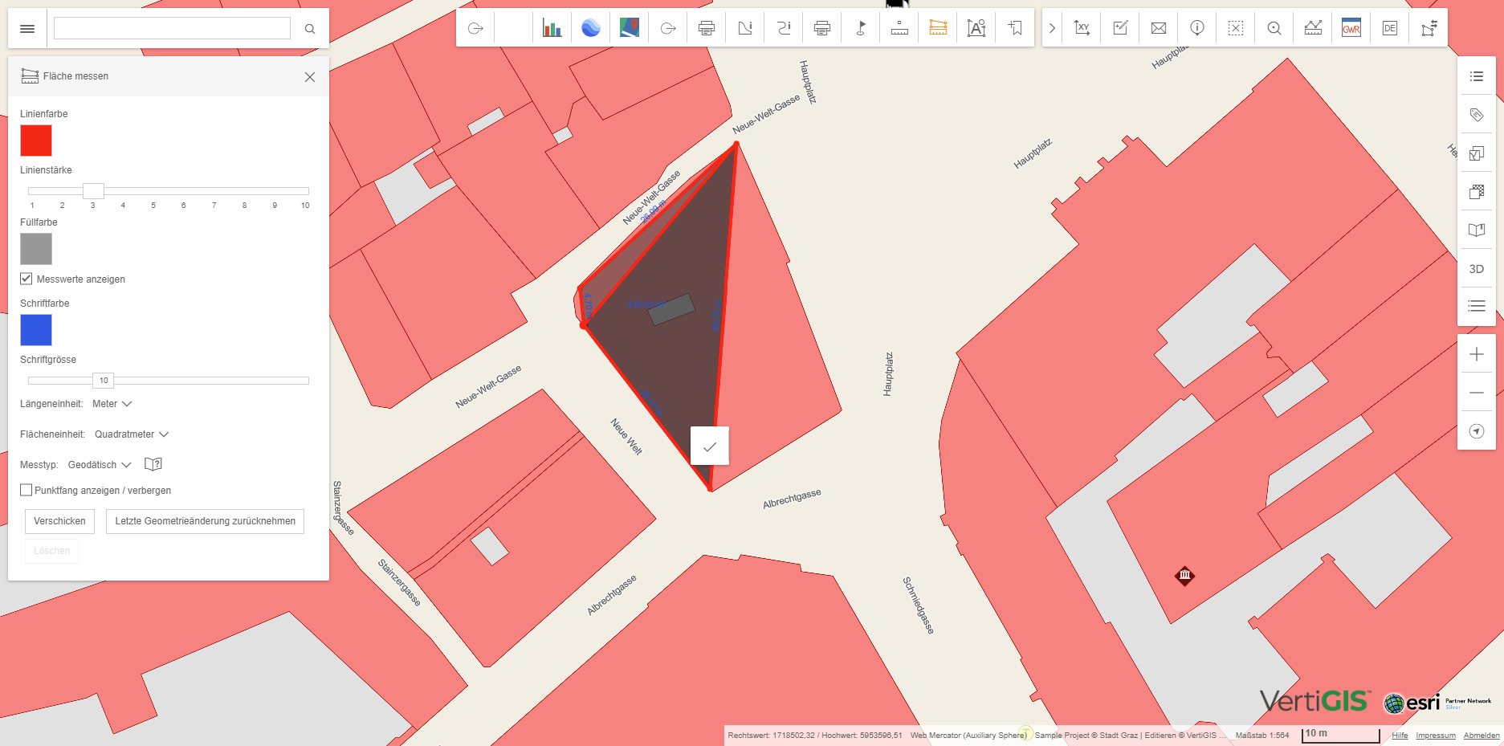Viewport: 1504px width, 746px height.
Task: Select the text annotation tool
Action: pos(976,28)
